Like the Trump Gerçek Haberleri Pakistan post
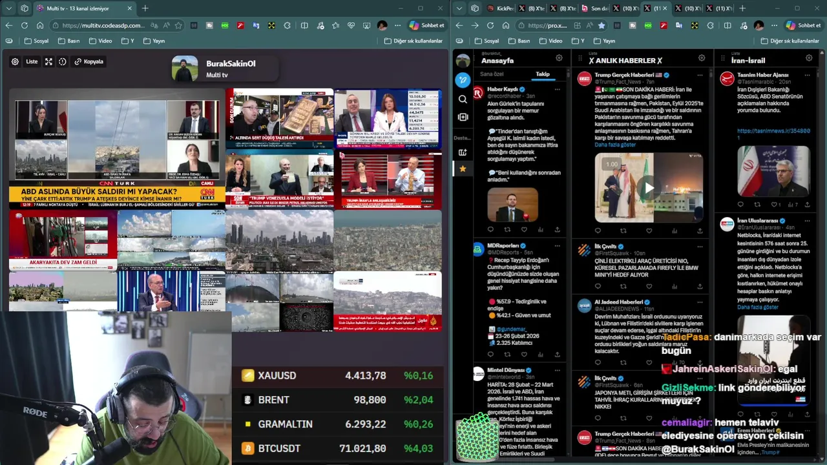This screenshot has height=465, width=827. pos(649,231)
